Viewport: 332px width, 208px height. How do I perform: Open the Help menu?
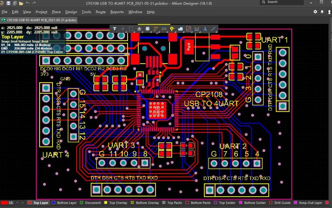tap(151, 12)
